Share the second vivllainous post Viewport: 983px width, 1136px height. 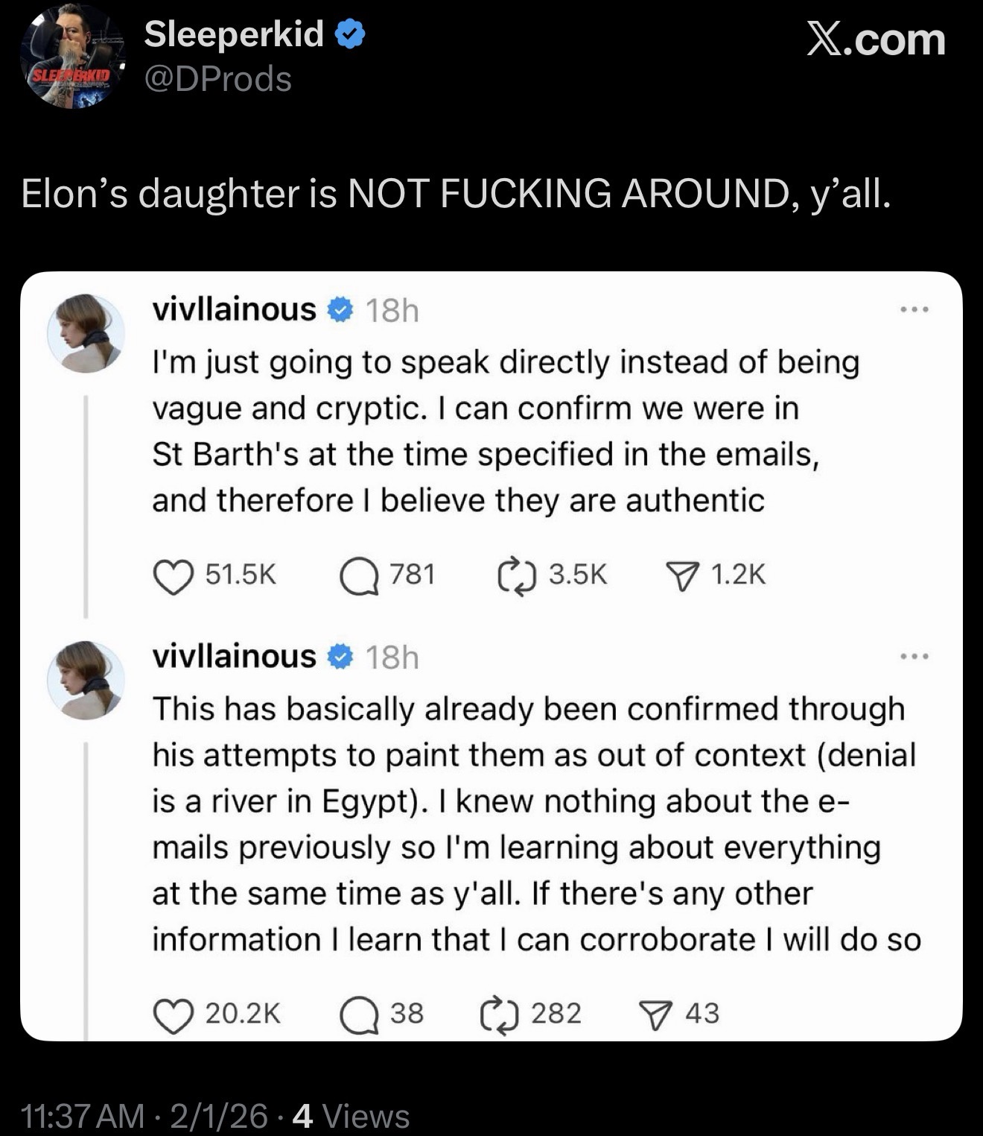655,1015
